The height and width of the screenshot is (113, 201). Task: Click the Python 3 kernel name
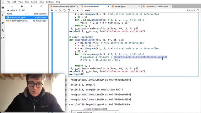[x=191, y=10]
